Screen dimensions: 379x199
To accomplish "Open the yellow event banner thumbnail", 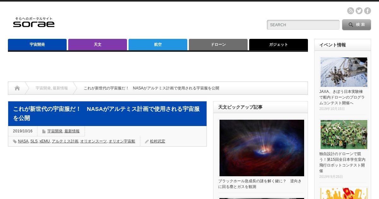I will click(x=344, y=193).
